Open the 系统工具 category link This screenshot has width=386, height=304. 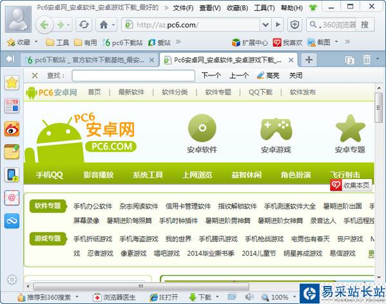[148, 175]
